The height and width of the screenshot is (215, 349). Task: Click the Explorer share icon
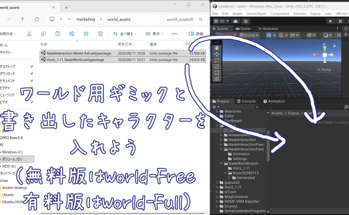(x=86, y=34)
